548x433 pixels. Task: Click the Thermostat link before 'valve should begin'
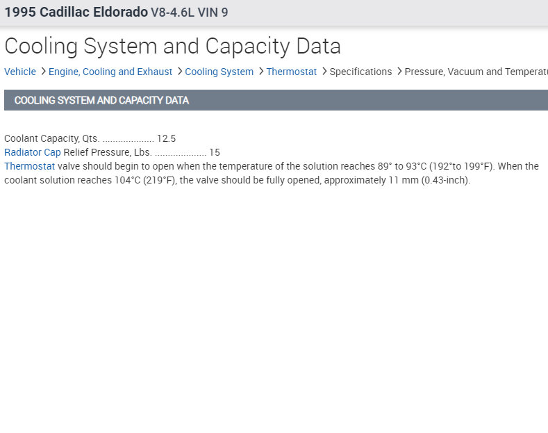point(29,166)
